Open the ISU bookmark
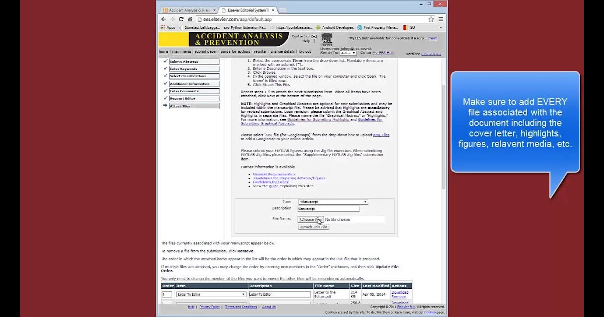The image size is (604, 317). tap(408, 27)
